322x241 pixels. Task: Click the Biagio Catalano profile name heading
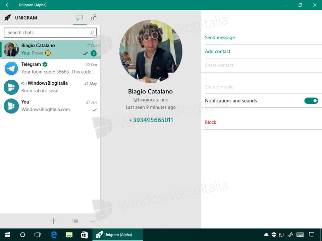150,91
